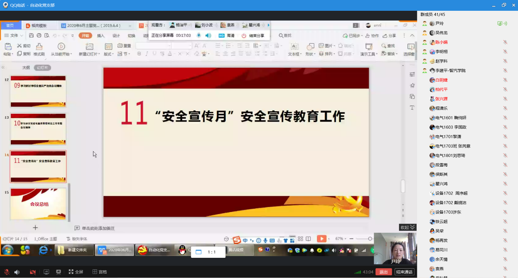Switch to the 设计 ribbon tab
518x278 pixels.
click(x=116, y=35)
